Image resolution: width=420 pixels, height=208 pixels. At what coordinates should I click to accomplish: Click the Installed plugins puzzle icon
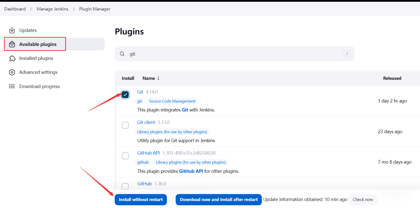(x=12, y=58)
